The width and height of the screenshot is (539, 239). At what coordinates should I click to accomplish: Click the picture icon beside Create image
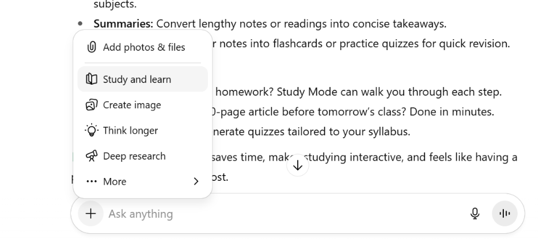(92, 105)
